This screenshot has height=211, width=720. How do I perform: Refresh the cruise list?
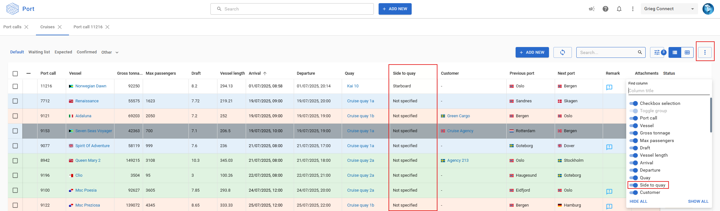[x=562, y=52]
